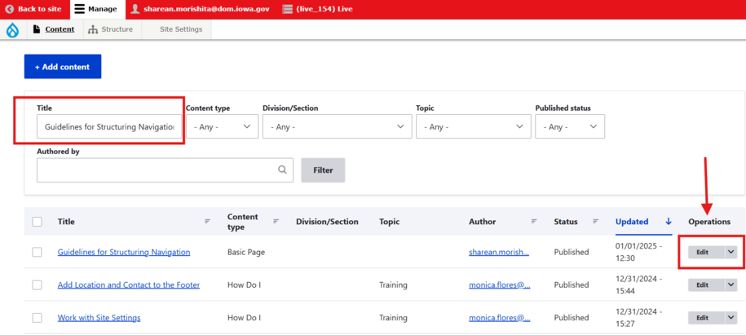The image size is (746, 335).
Task: Click the user account silhouette icon
Action: coord(135,9)
